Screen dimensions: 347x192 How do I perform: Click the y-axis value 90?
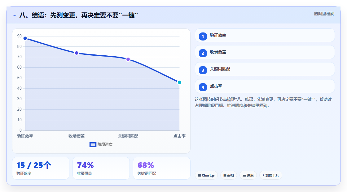(x=20, y=36)
